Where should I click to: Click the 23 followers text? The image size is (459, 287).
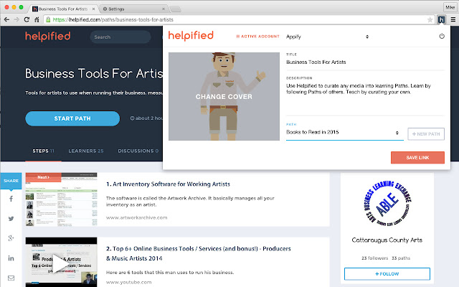pos(374,258)
